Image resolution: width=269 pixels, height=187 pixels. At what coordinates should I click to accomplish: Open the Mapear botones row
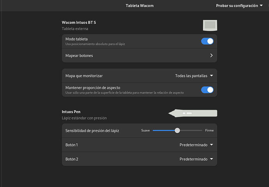coord(140,56)
